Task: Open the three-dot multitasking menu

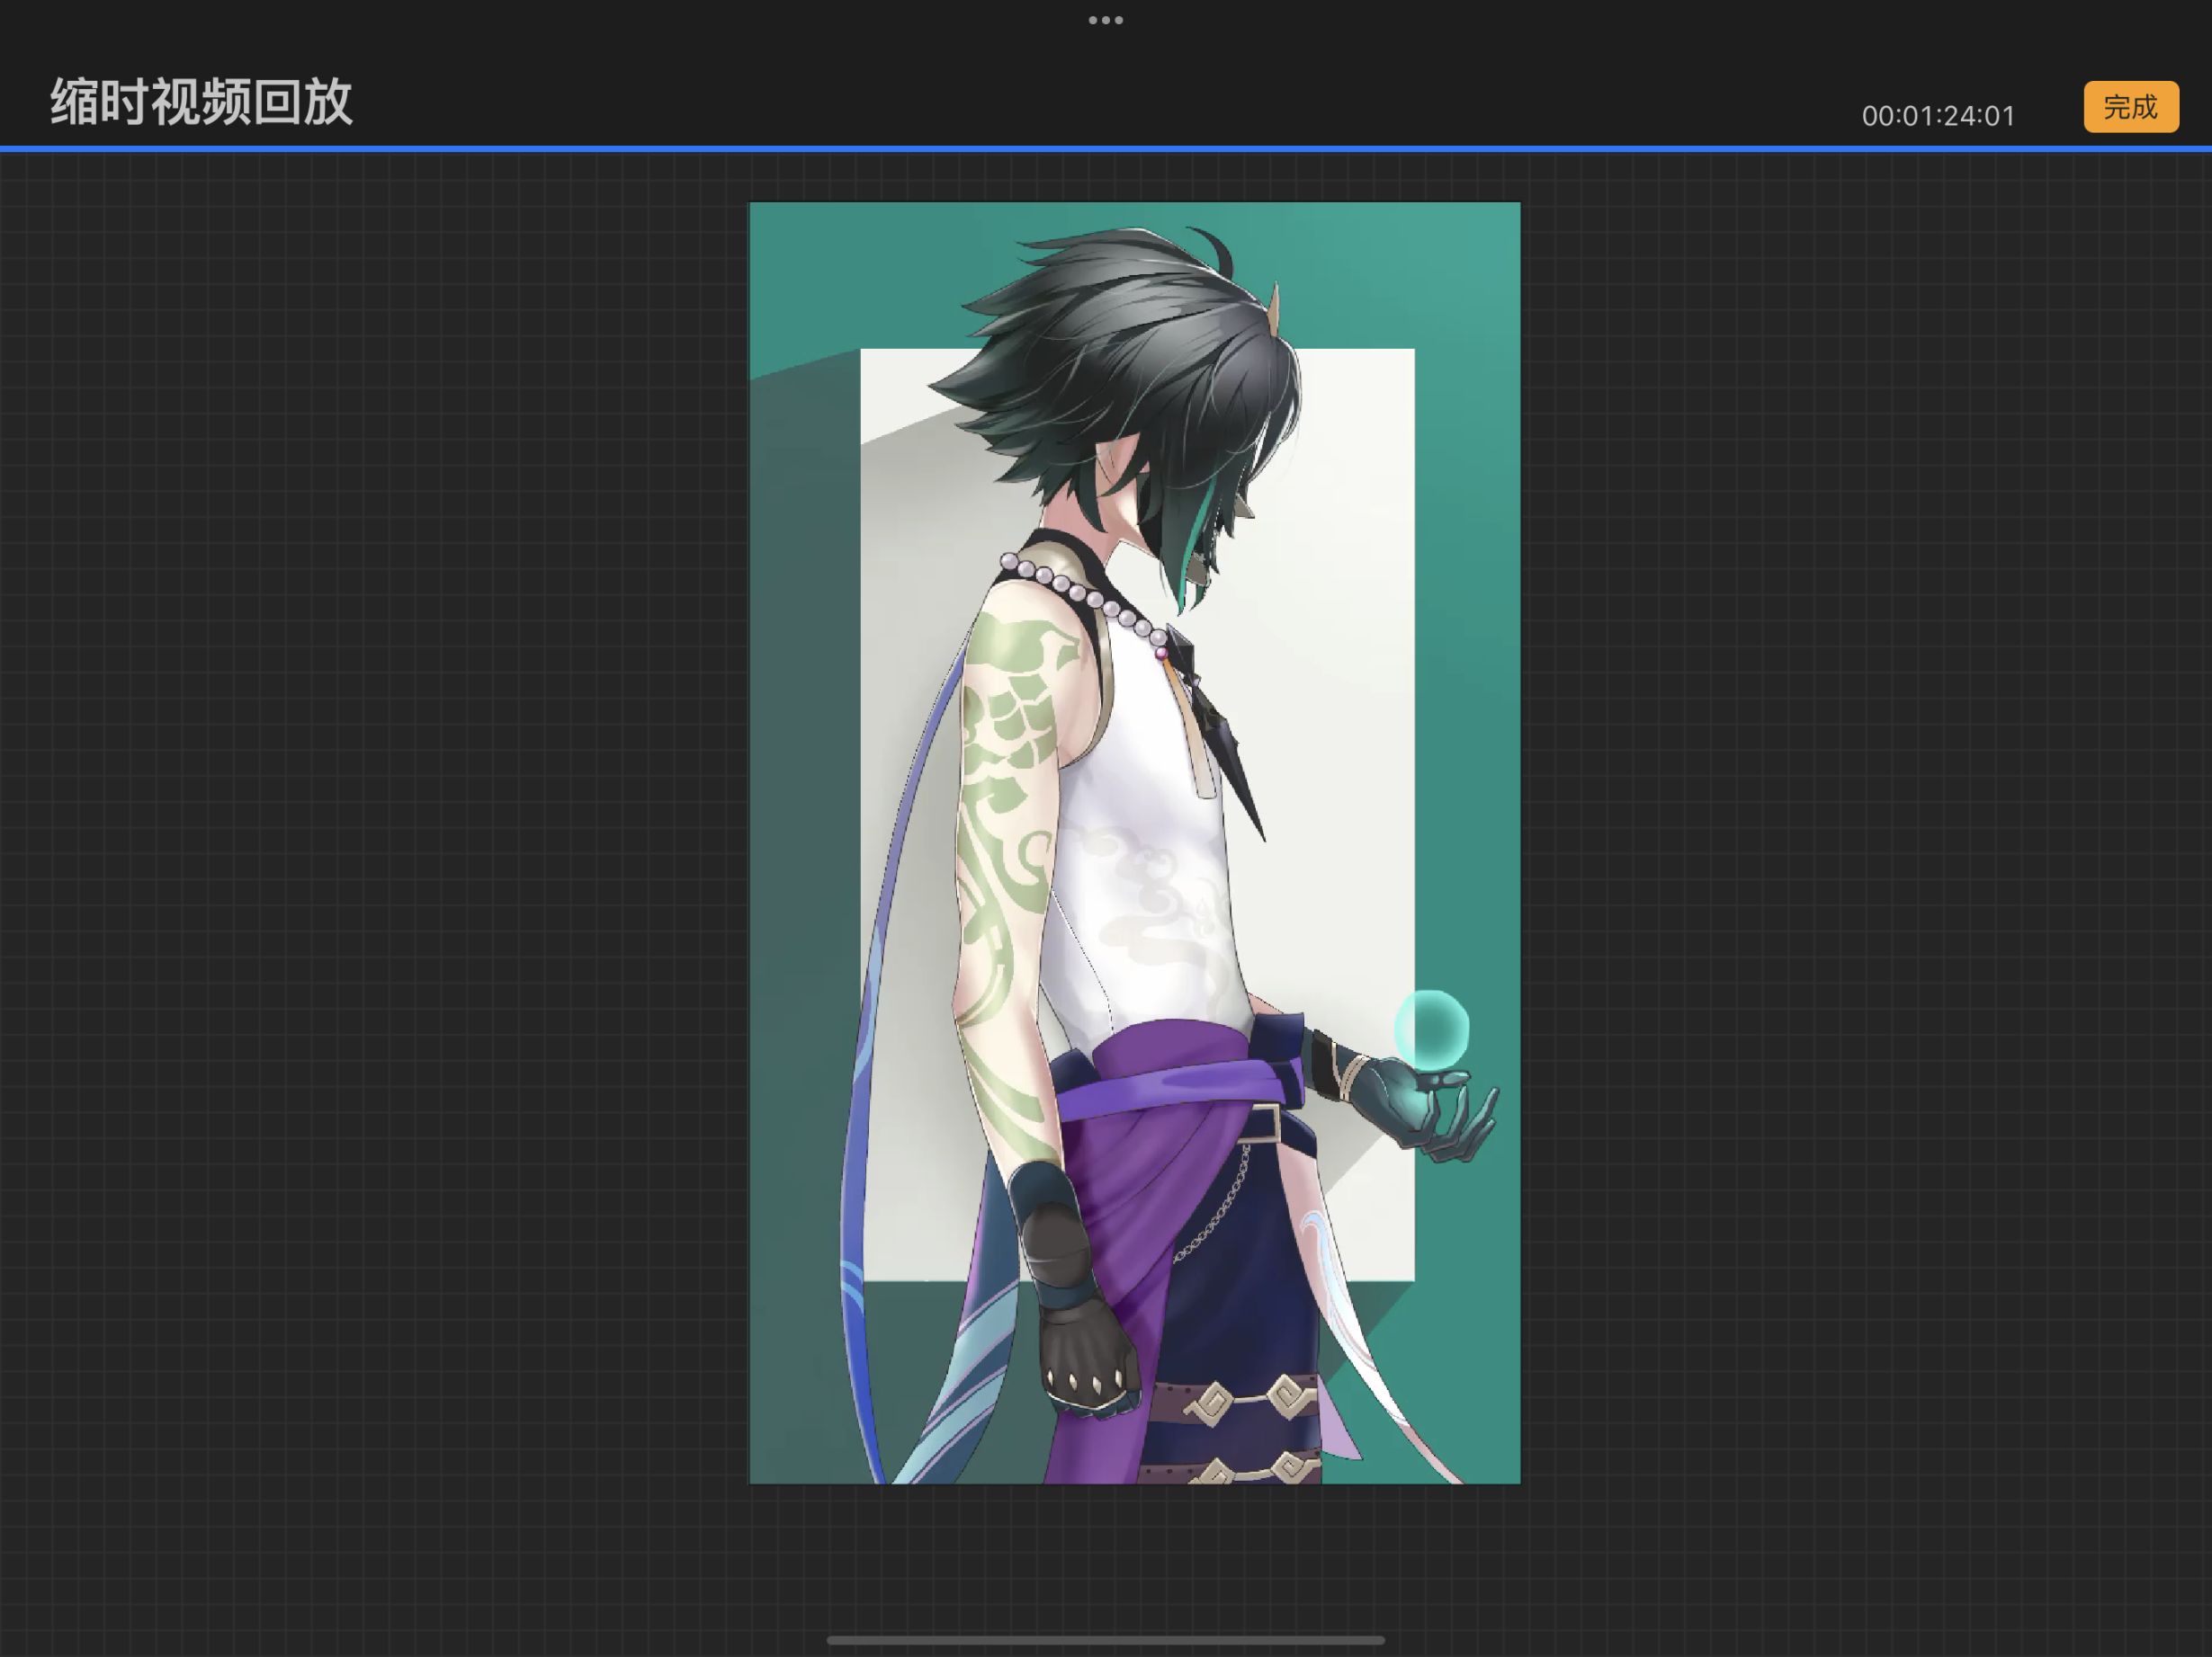Action: pyautogui.click(x=1105, y=20)
